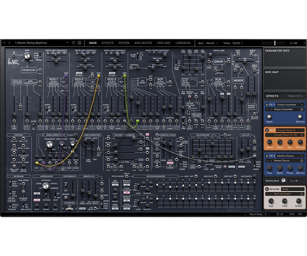The width and height of the screenshot is (307, 256).
Task: Click the undo arrow in the bottom bar
Action: click(278, 214)
